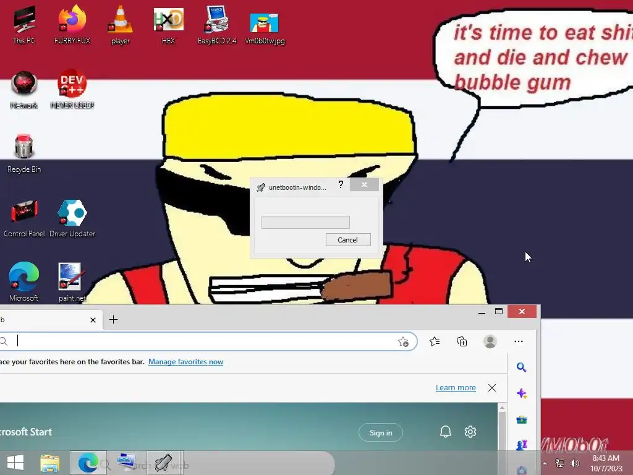Viewport: 633px width, 475px height.
Task: Open the Windows Start menu
Action: click(15, 463)
